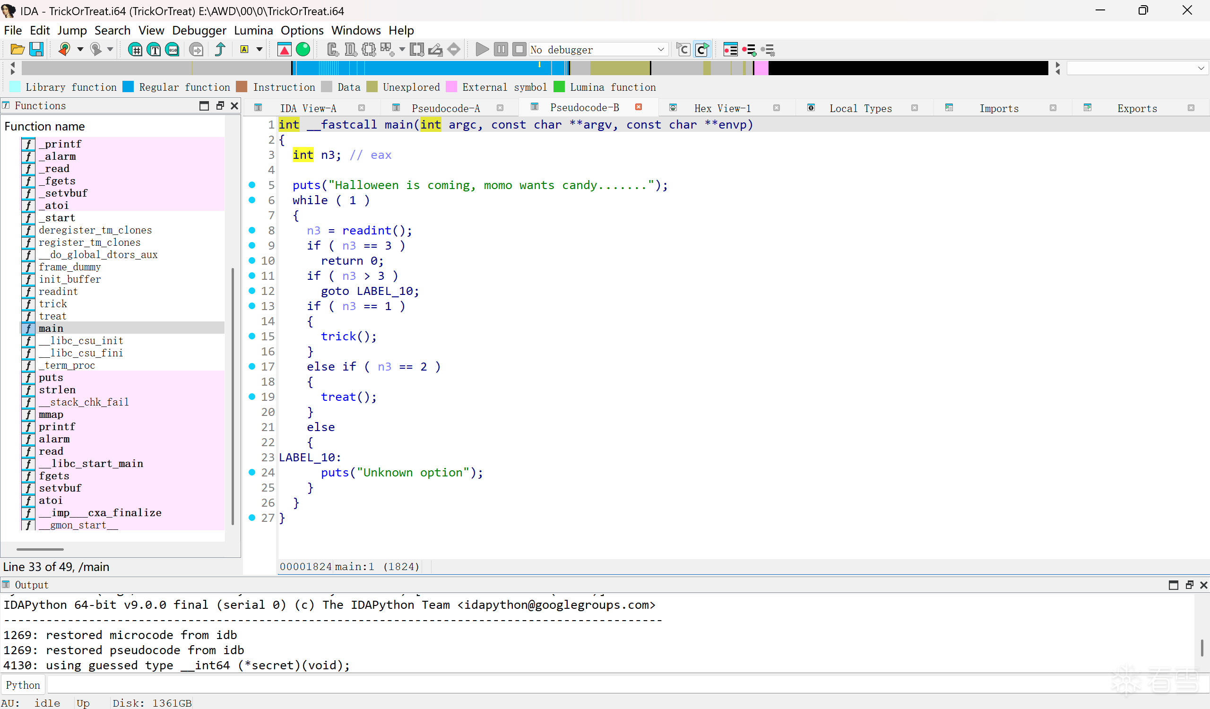
Task: Toggle breakpoint dot on line 24
Action: click(252, 472)
